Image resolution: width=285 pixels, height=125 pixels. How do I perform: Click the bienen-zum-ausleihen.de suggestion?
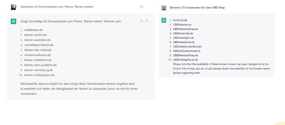pyautogui.click(x=40, y=65)
